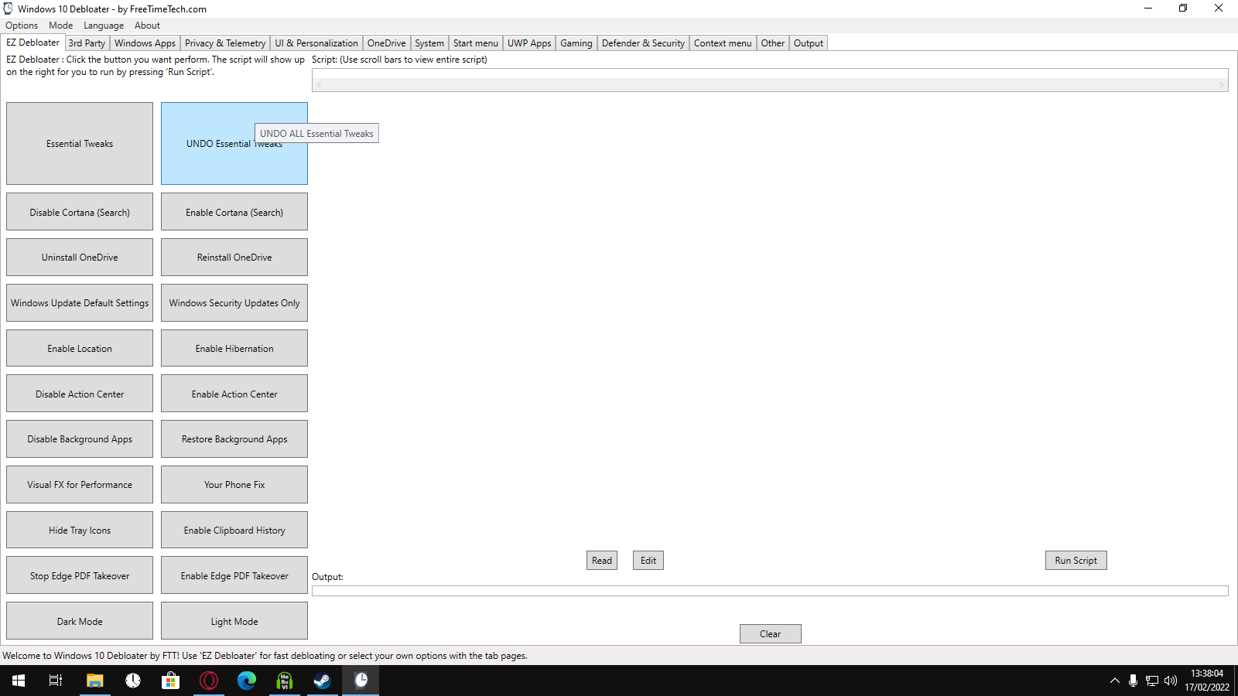
Task: Switch to the Start menu tab
Action: 476,43
